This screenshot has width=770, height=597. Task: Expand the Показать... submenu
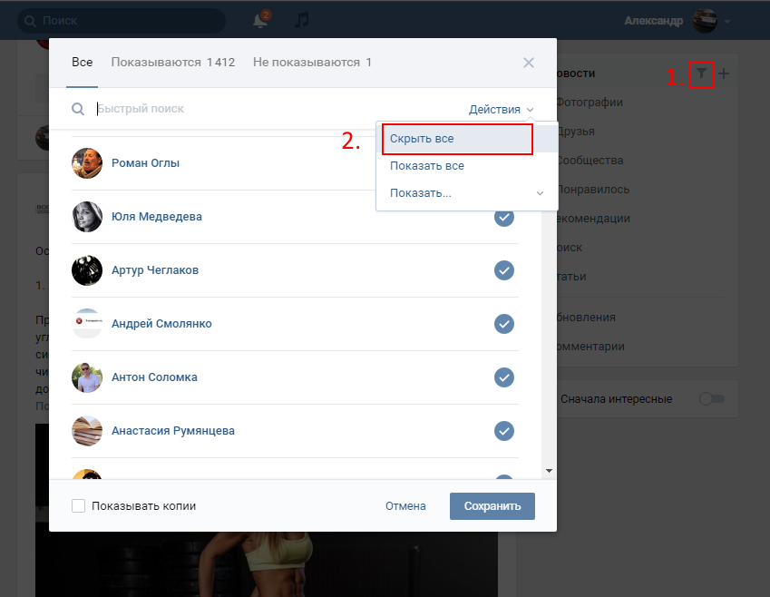point(466,193)
